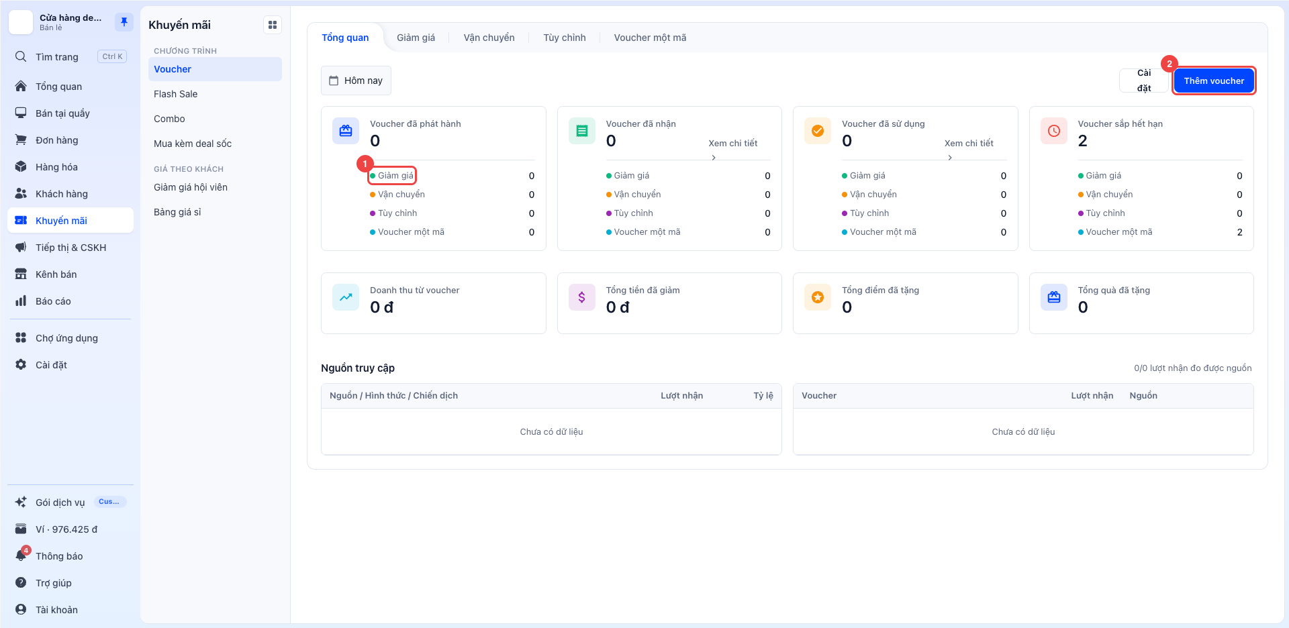Open Giảm giá hội viên
Viewport: 1289px width, 628px height.
(215, 187)
